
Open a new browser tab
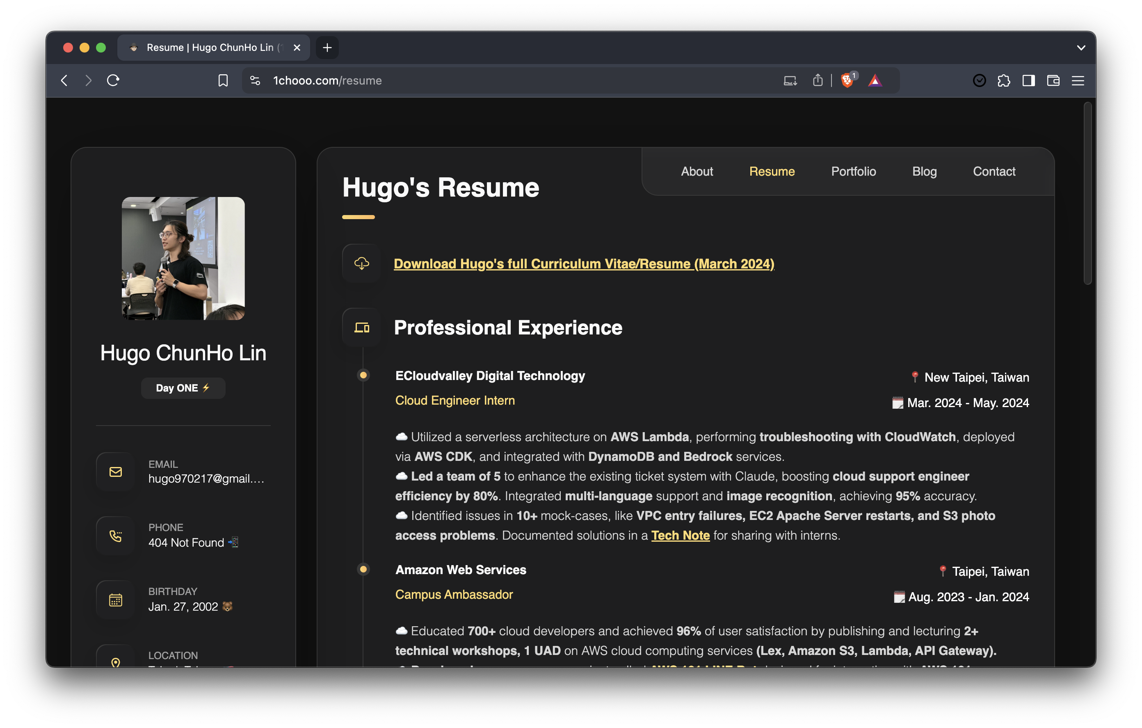coord(327,48)
